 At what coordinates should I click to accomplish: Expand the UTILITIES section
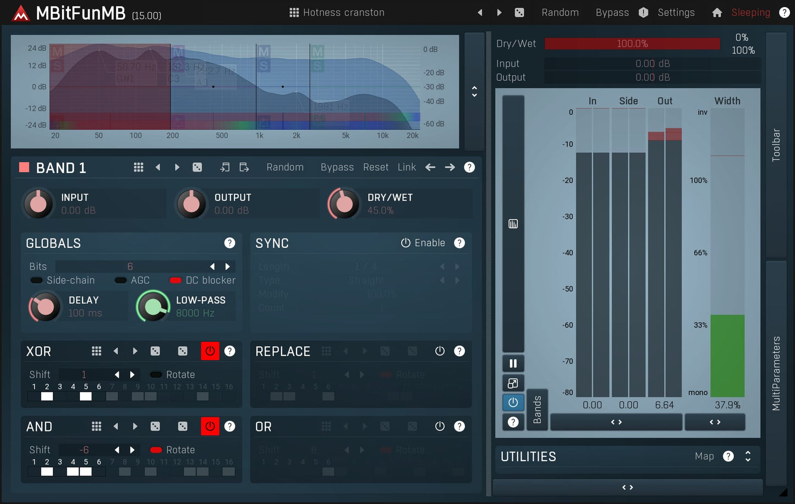coord(748,456)
